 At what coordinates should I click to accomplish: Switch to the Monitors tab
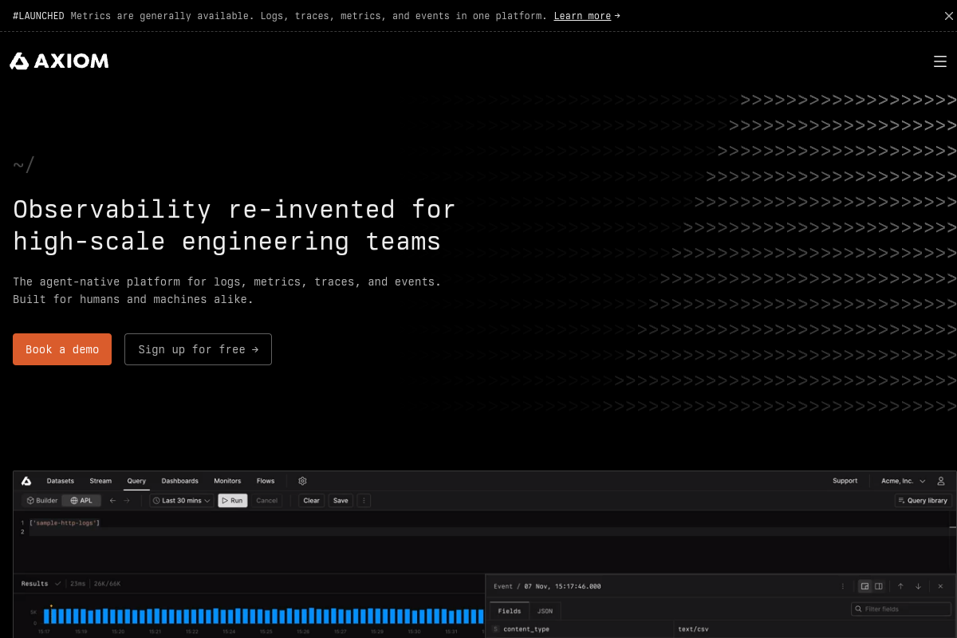227,481
